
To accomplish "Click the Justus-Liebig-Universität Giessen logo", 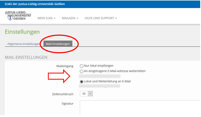I will (x=18, y=16).
